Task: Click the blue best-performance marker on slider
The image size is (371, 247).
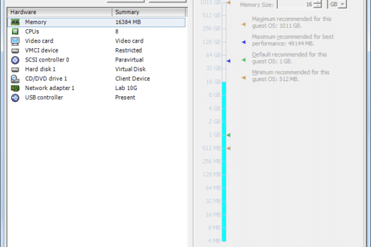Action: pyautogui.click(x=228, y=61)
